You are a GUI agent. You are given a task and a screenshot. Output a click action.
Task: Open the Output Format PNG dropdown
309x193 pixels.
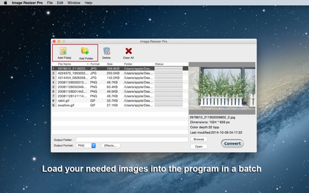click(x=86, y=145)
